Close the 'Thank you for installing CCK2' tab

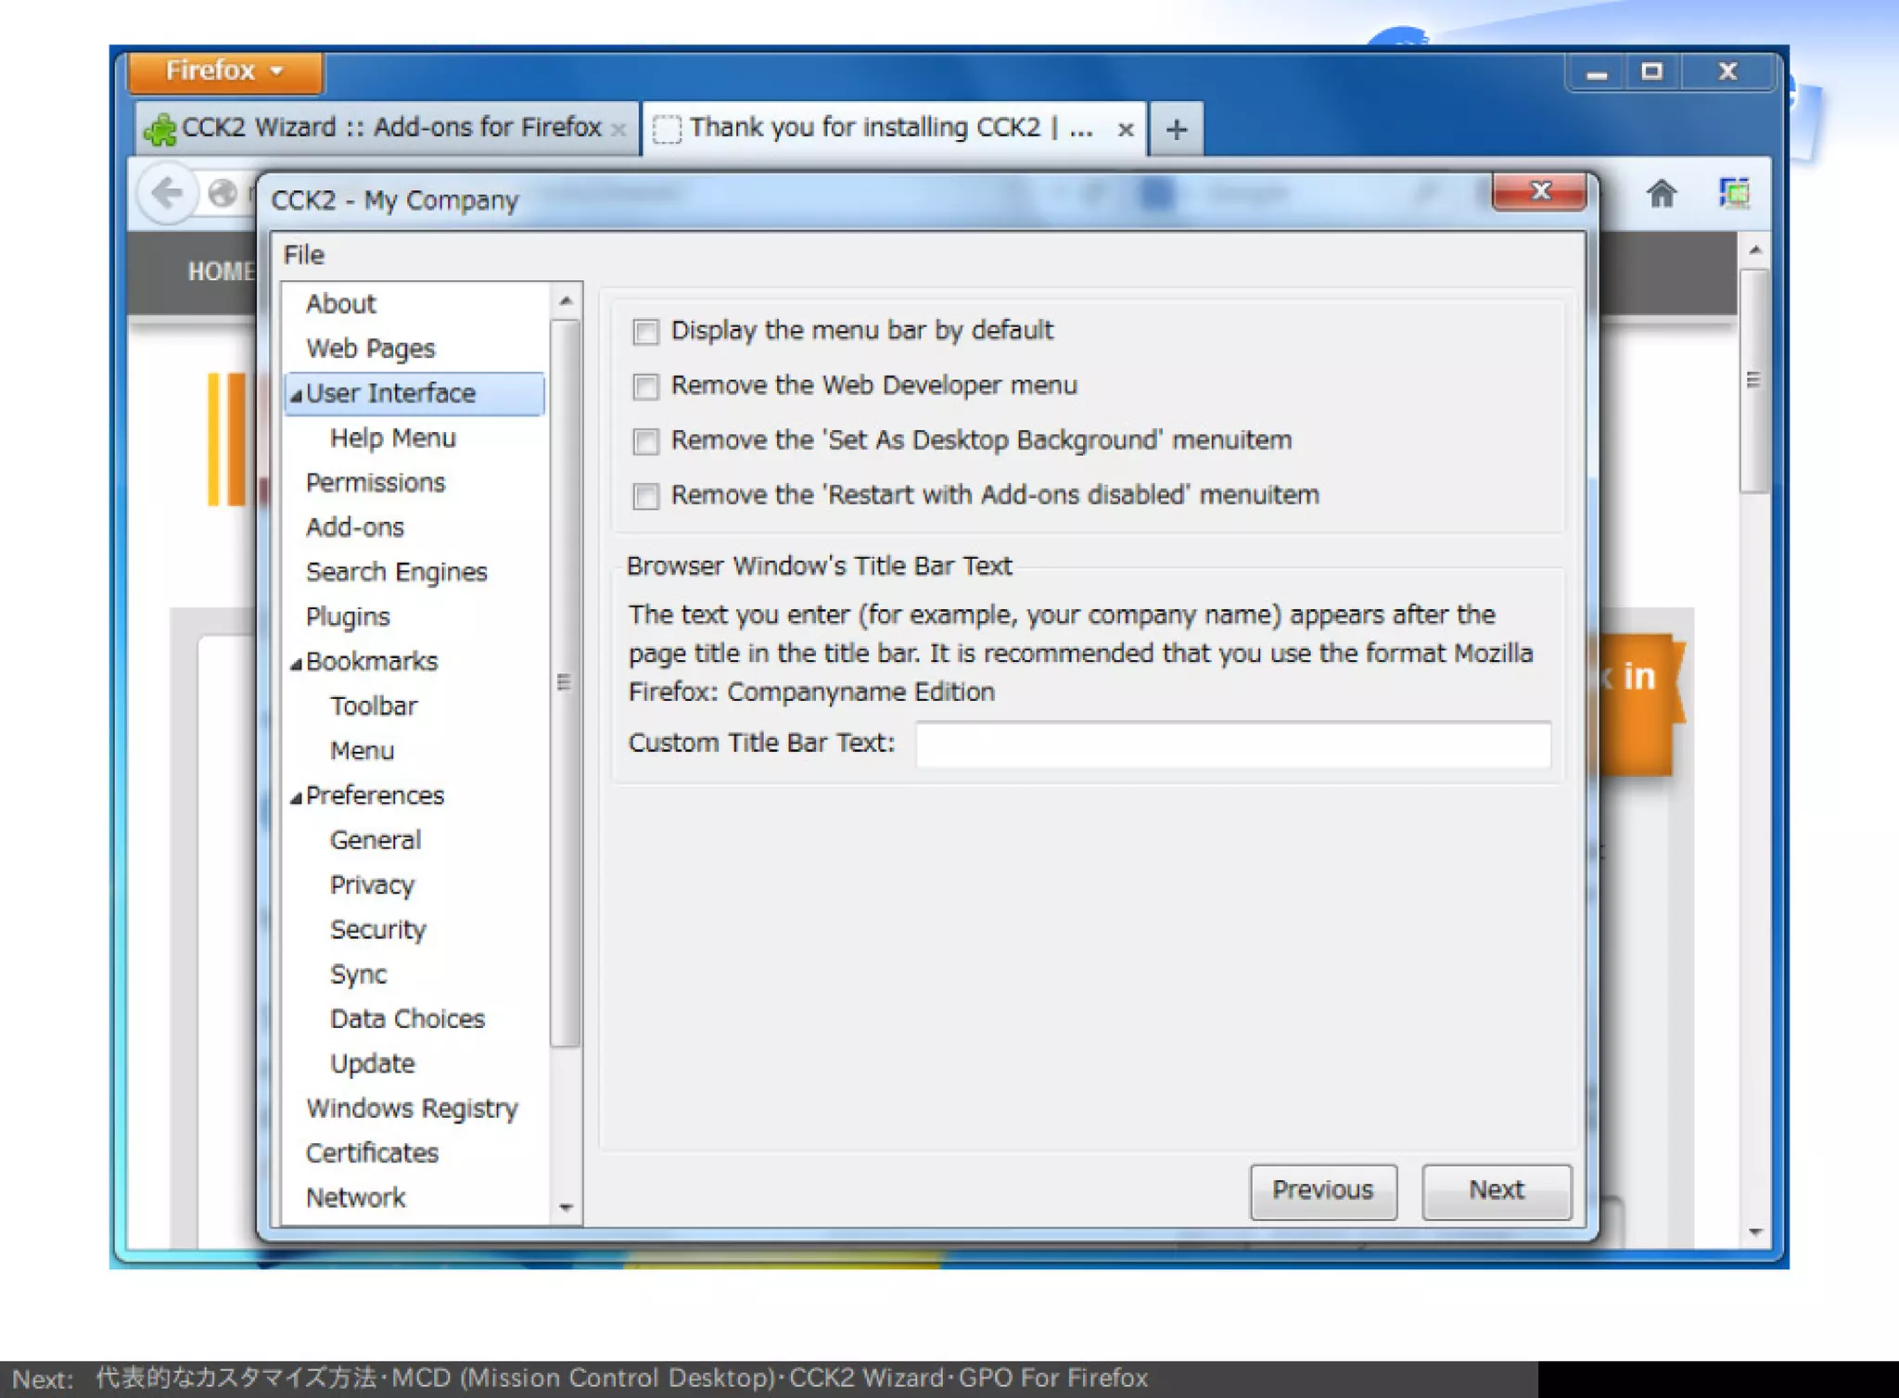coord(1125,129)
